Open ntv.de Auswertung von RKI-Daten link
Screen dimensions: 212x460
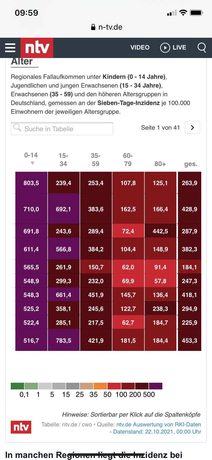click(x=158, y=425)
